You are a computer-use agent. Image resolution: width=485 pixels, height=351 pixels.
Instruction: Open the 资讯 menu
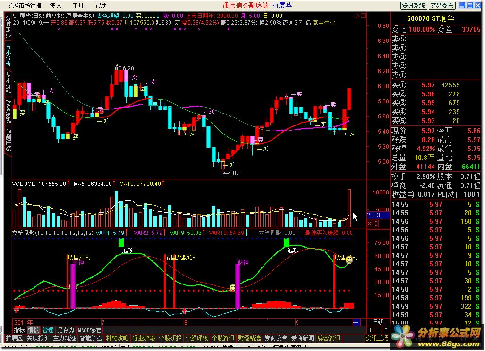(55, 6)
